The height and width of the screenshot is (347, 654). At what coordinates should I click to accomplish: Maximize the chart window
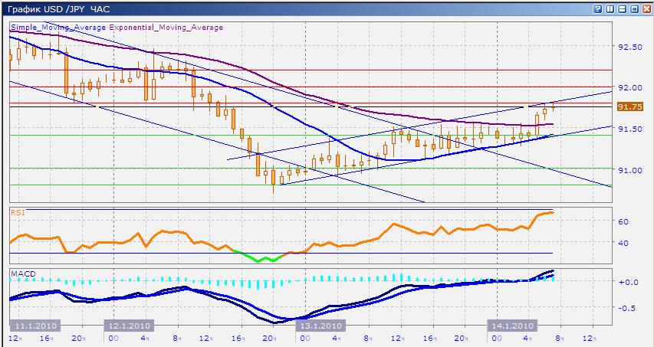[634, 8]
